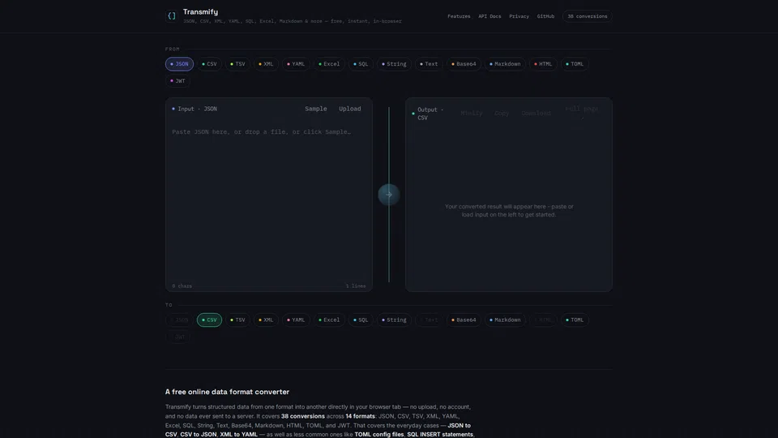Screen dimensions: 778x438
Task: Select SQL in the From row
Action: click(x=361, y=64)
